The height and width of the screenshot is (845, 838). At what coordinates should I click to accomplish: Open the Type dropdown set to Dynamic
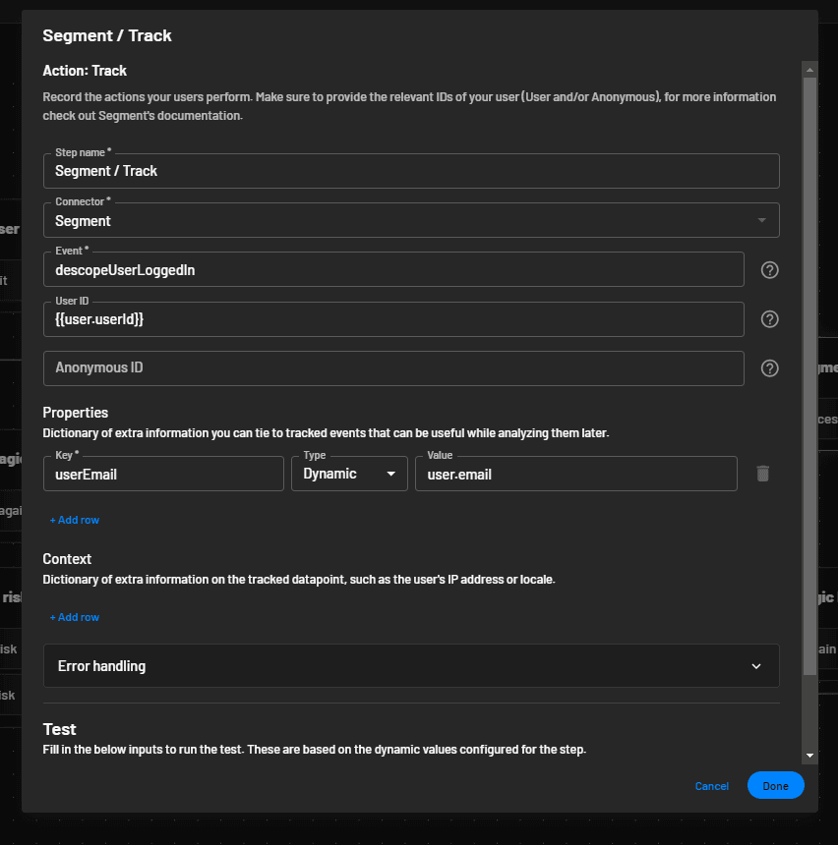pyautogui.click(x=349, y=474)
